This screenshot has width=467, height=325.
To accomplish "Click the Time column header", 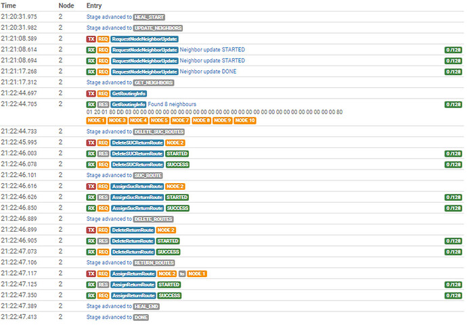I will tap(8, 5).
